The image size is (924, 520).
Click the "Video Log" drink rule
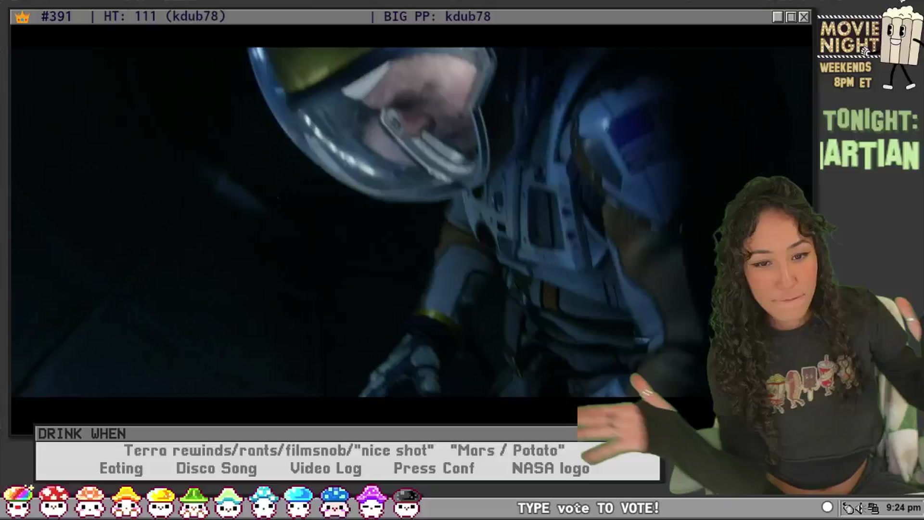click(326, 468)
